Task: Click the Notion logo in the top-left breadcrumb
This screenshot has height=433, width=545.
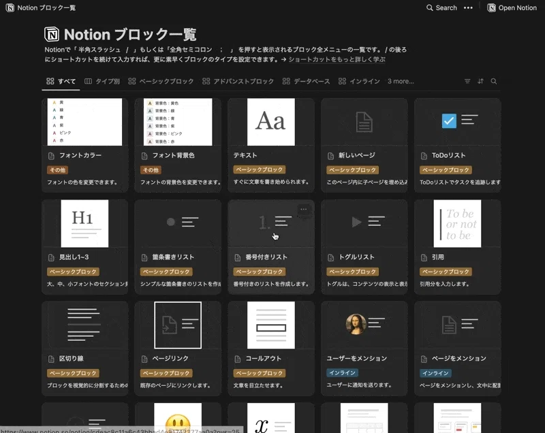Action: [10, 7]
